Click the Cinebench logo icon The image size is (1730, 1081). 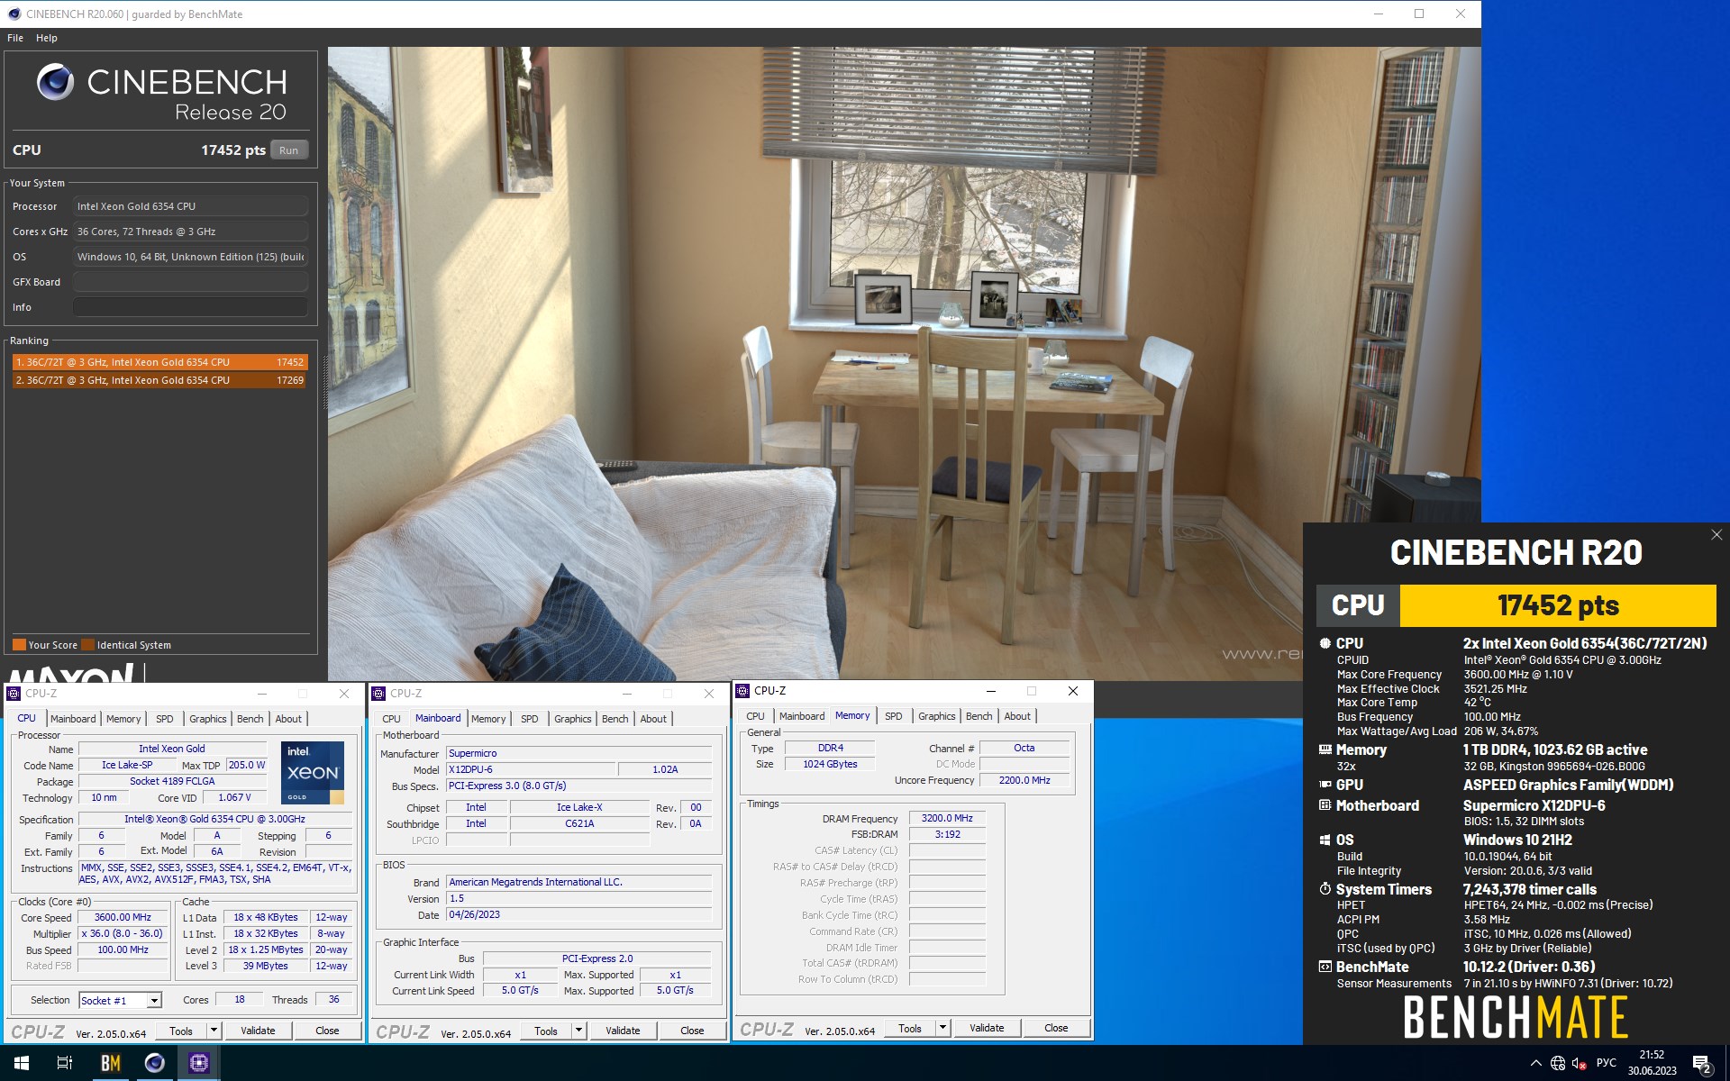point(55,82)
